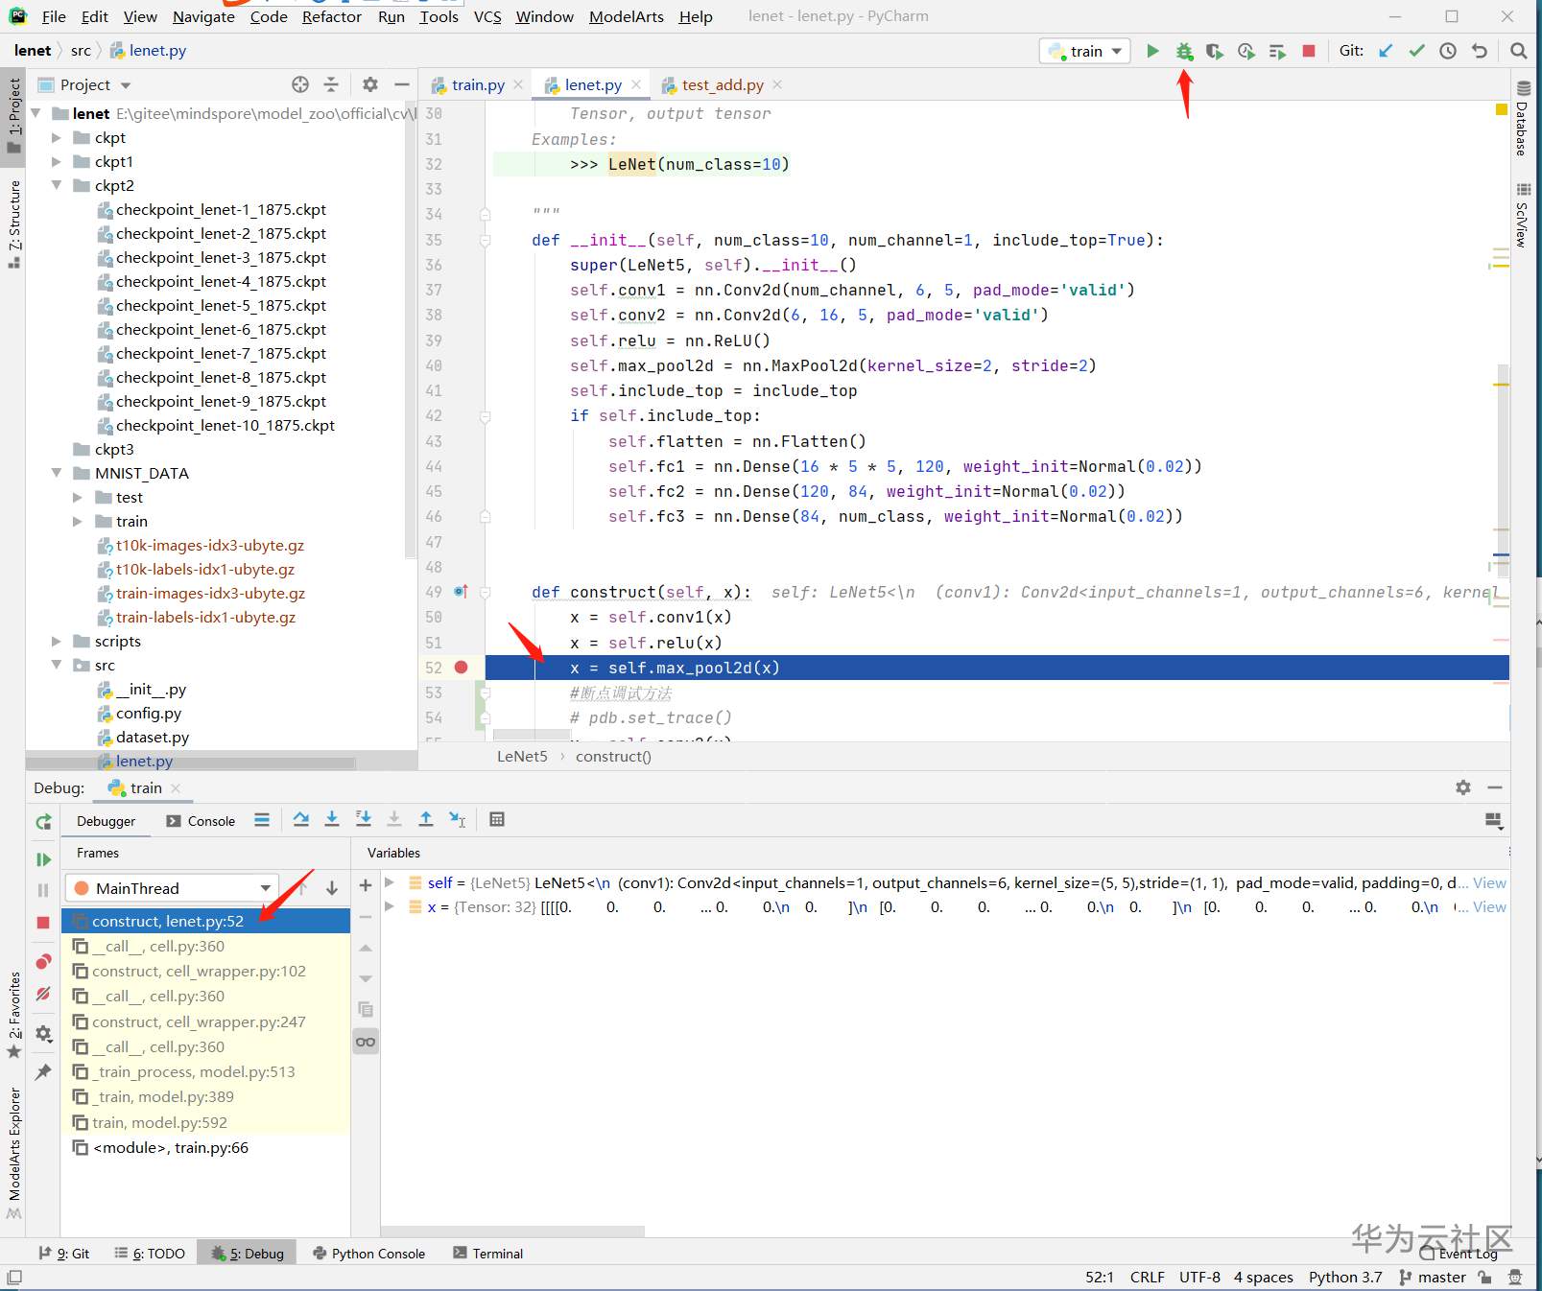Open the Terminal tool window button
Image resolution: width=1542 pixels, height=1291 pixels.
(488, 1254)
